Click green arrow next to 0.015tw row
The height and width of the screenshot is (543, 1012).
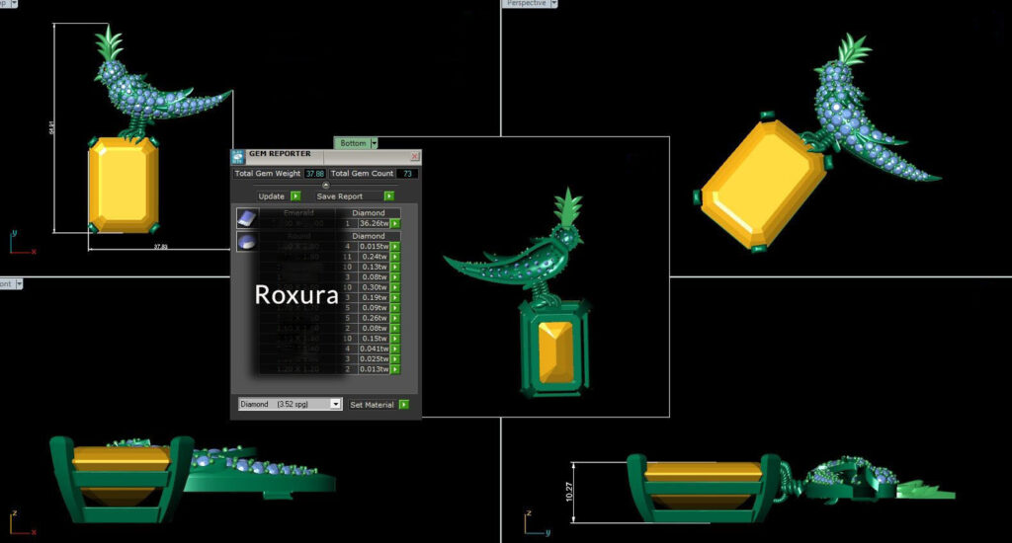[x=395, y=247]
